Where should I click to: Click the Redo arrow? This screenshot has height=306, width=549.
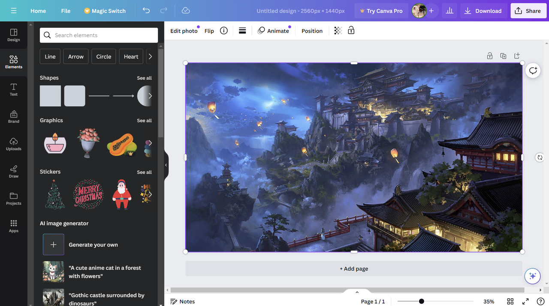coord(163,11)
